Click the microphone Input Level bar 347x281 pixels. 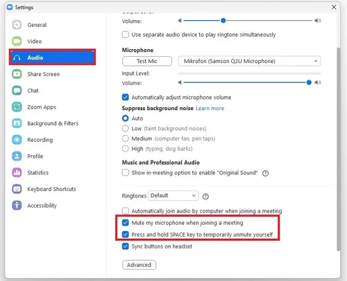pos(249,73)
